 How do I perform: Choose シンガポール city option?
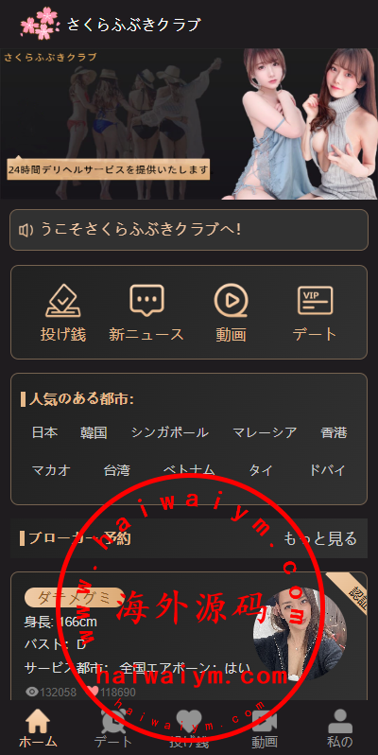pyautogui.click(x=170, y=432)
